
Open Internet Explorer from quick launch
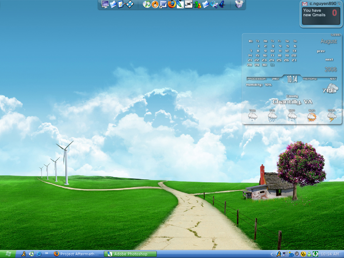point(39,254)
